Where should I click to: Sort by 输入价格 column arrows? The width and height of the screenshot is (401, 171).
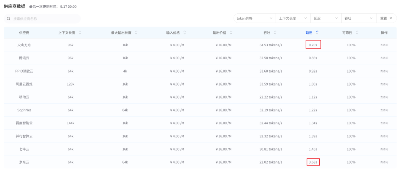(185, 33)
